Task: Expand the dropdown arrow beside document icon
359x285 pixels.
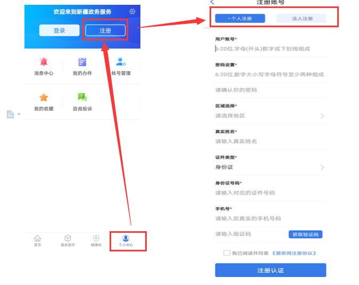Action: click(x=19, y=114)
